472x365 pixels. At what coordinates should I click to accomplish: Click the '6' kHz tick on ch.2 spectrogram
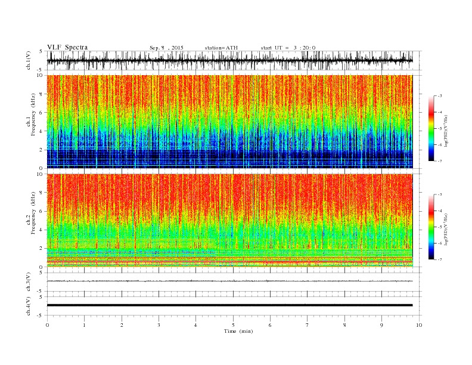[42, 211]
